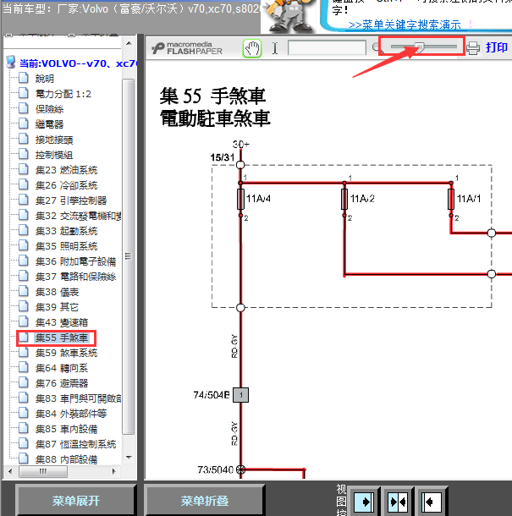Image resolution: width=512 pixels, height=516 pixels.
Task: Select the hand pan tool
Action: (252, 48)
